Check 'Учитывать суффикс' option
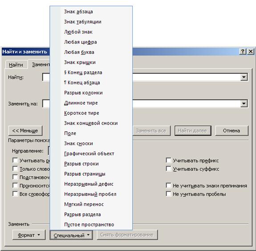The width and height of the screenshot is (256, 251). click(168, 169)
